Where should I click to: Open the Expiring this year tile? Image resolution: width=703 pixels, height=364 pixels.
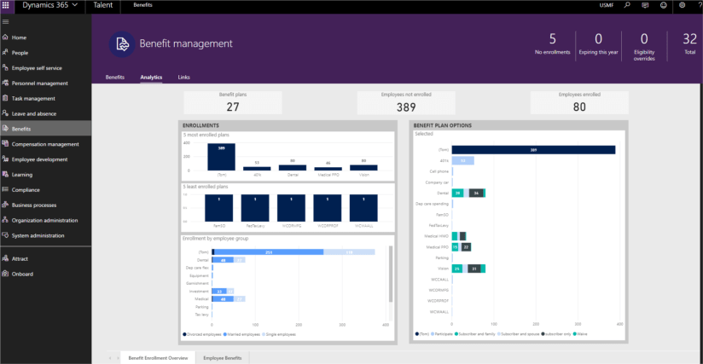(x=598, y=43)
